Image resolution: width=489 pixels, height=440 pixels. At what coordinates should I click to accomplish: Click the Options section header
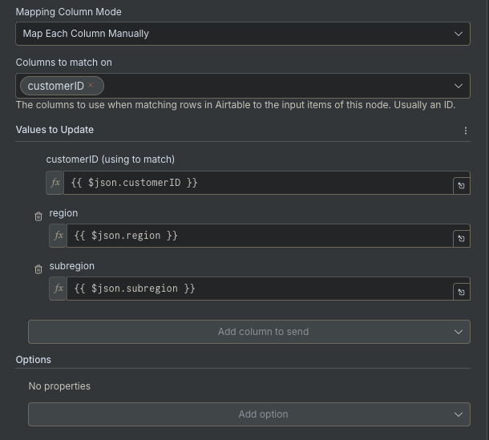point(33,360)
